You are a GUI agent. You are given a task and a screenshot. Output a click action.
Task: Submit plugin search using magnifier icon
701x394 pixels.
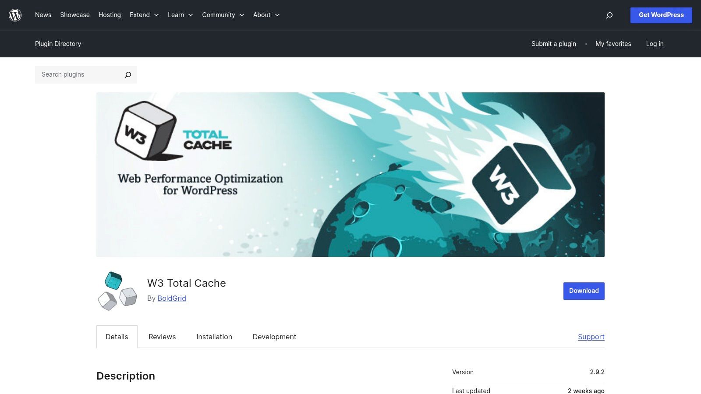click(x=128, y=75)
